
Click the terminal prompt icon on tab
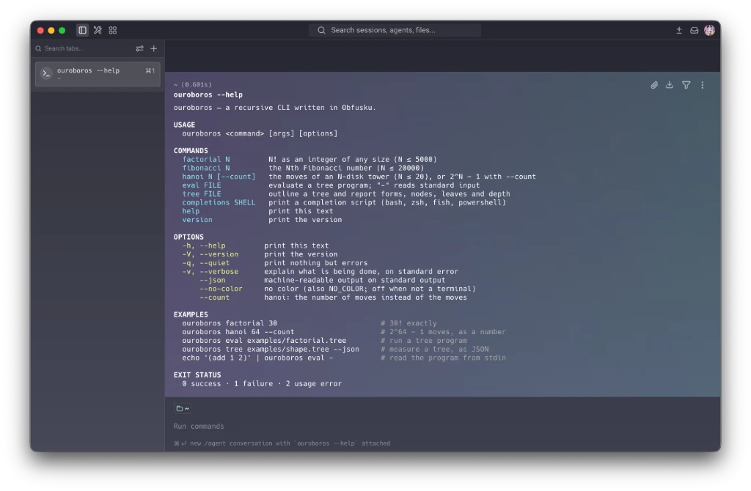point(46,73)
